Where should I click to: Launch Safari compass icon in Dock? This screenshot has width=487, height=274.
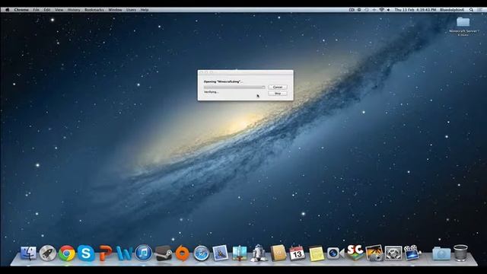(201, 253)
